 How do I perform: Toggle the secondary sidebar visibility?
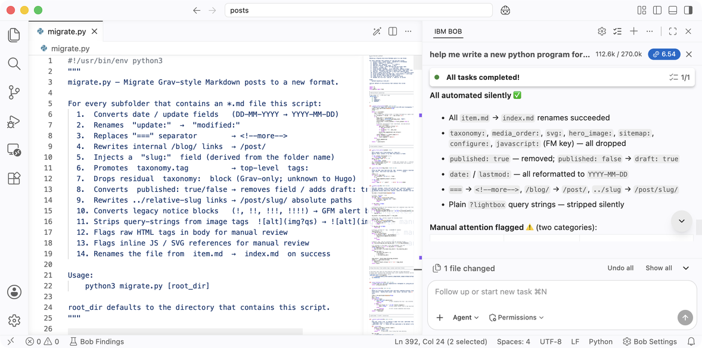click(688, 10)
